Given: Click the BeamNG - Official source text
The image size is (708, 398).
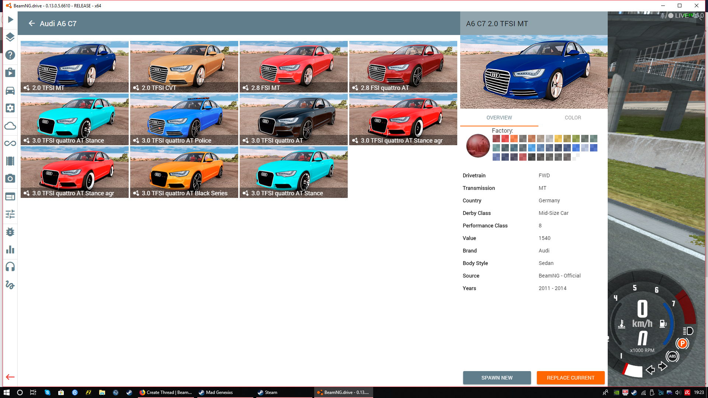Looking at the screenshot, I should [x=559, y=276].
